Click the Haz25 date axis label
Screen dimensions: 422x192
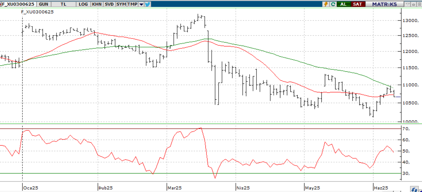pos(382,188)
